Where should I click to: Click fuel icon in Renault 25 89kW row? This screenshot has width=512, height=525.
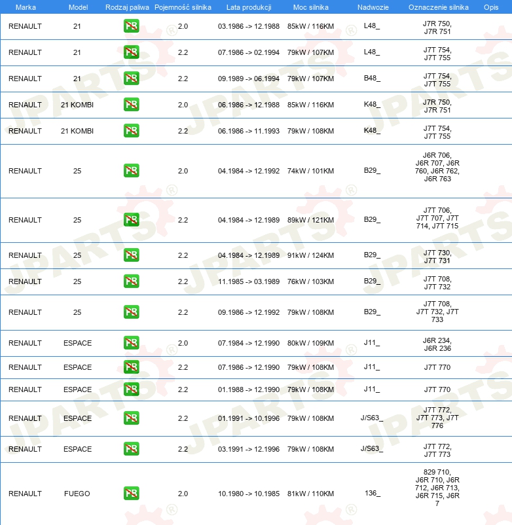coord(131,220)
